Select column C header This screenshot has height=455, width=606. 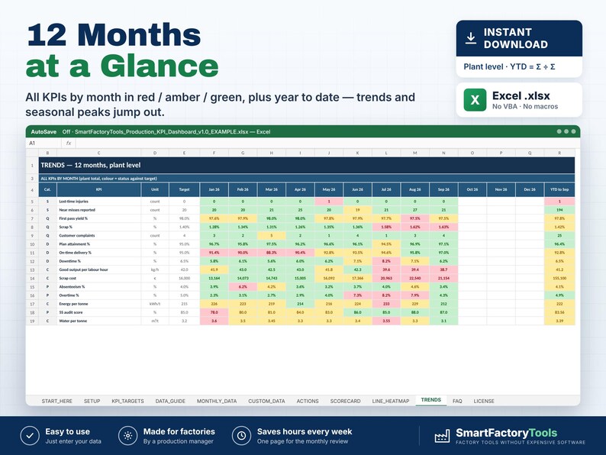point(98,153)
